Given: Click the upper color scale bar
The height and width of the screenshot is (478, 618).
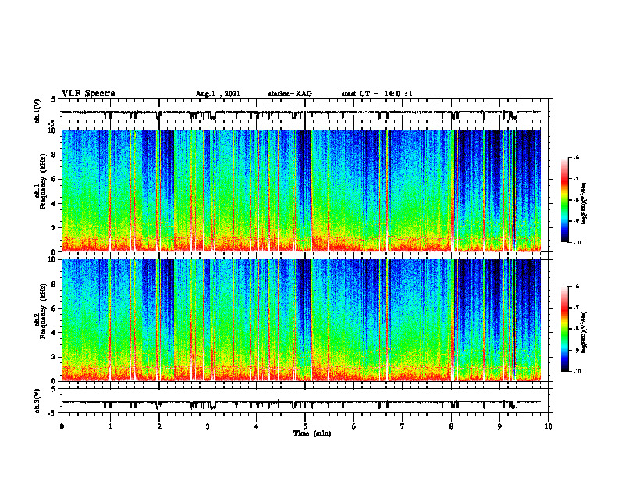Looking at the screenshot, I should point(564,200).
